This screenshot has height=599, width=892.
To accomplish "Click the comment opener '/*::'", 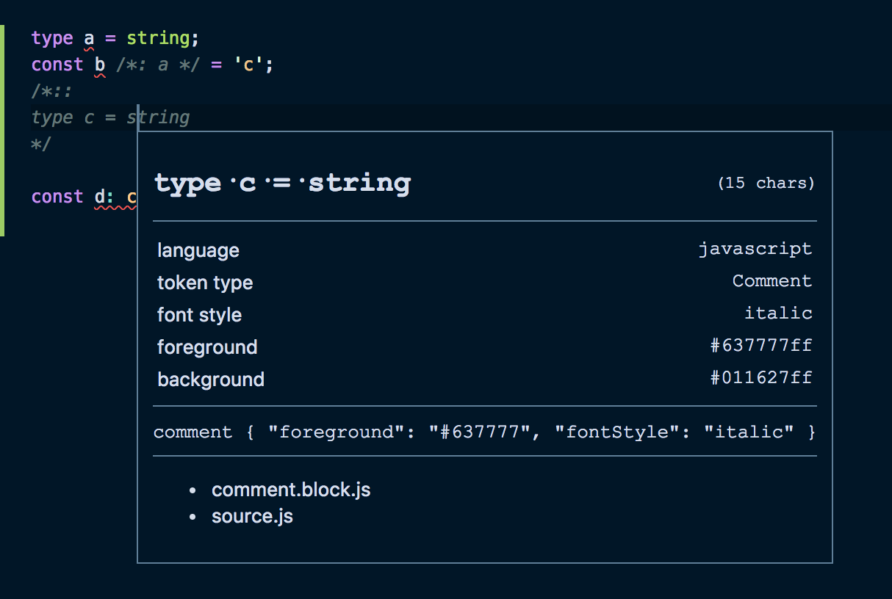I will (51, 91).
